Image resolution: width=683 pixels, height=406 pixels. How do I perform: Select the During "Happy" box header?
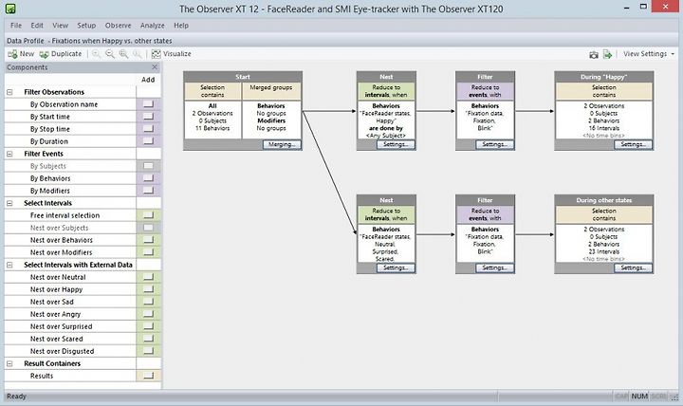coord(603,77)
